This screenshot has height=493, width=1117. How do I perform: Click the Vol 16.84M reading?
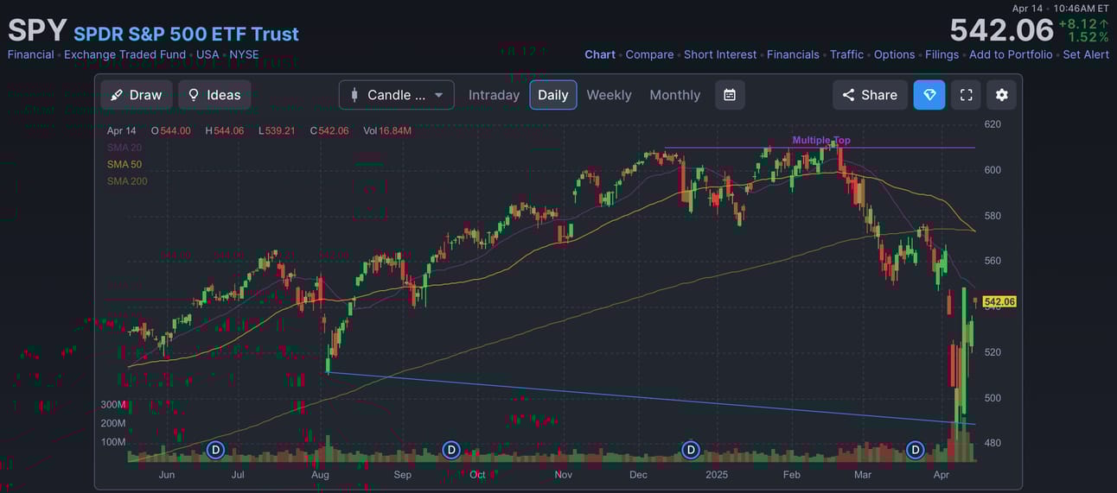(x=387, y=131)
